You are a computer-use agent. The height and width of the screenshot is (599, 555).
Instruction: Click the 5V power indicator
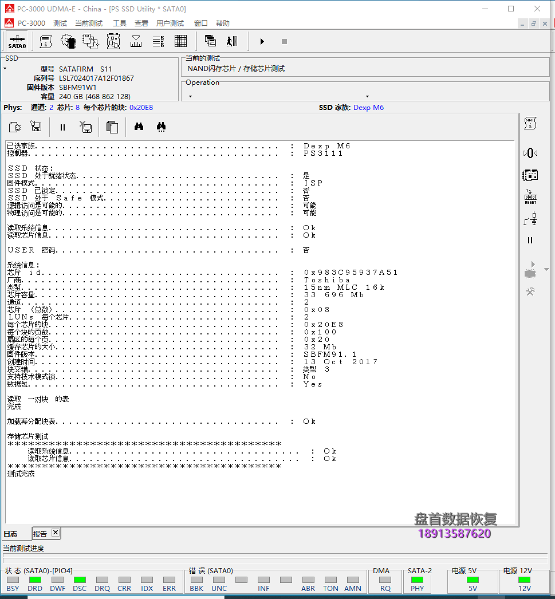click(473, 580)
